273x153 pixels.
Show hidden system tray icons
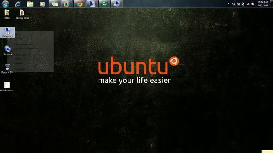click(229, 4)
